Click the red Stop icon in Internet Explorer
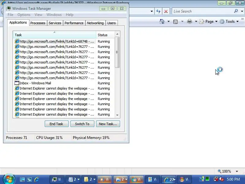This screenshot has width=245, height=184. [166, 11]
